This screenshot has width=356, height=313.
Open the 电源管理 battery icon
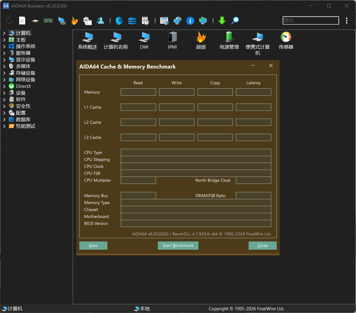click(229, 41)
